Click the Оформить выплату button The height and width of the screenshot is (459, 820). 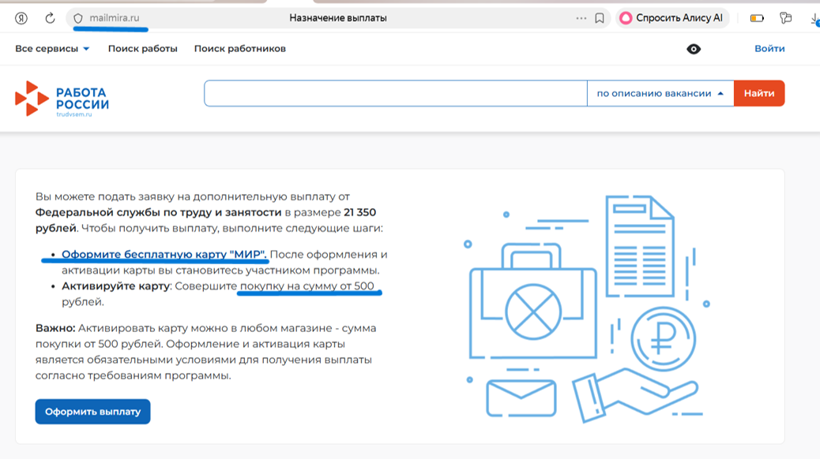pyautogui.click(x=92, y=412)
